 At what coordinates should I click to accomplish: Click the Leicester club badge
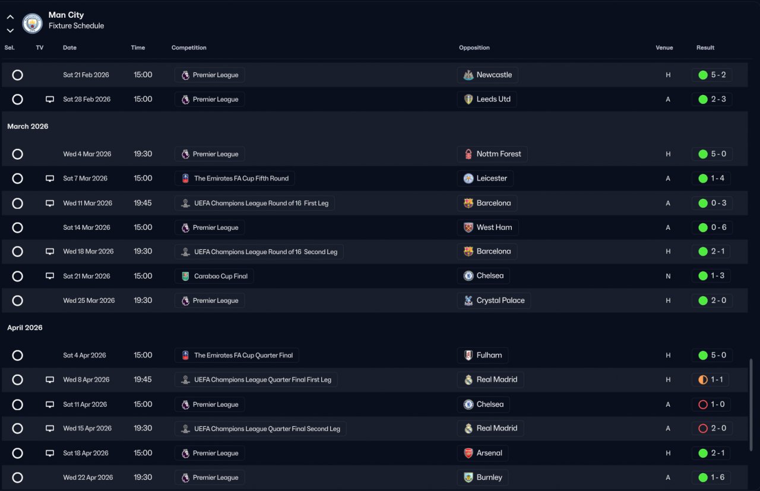point(468,178)
